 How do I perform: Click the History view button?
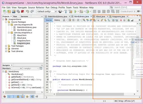57,20
